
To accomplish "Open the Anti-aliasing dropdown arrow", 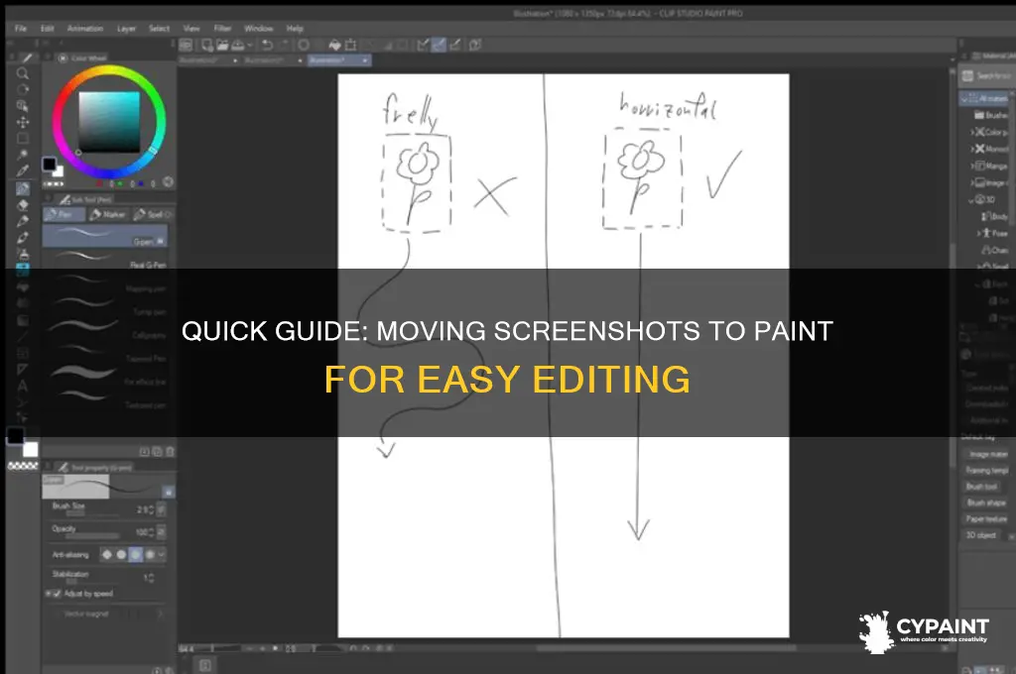I will (162, 554).
